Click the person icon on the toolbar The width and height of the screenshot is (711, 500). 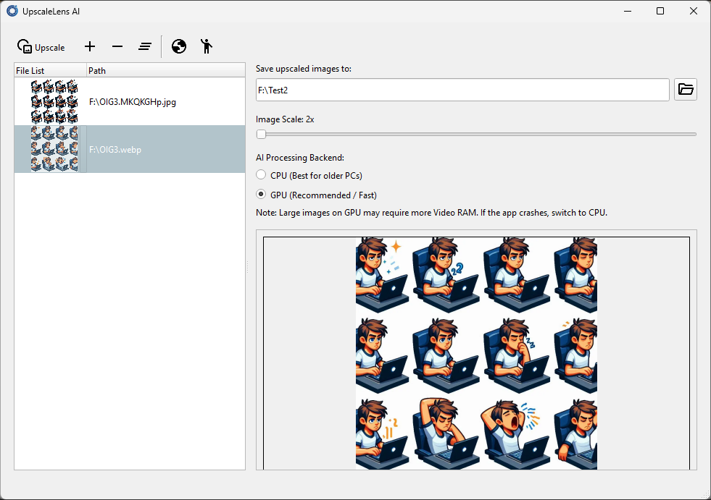[x=207, y=46]
